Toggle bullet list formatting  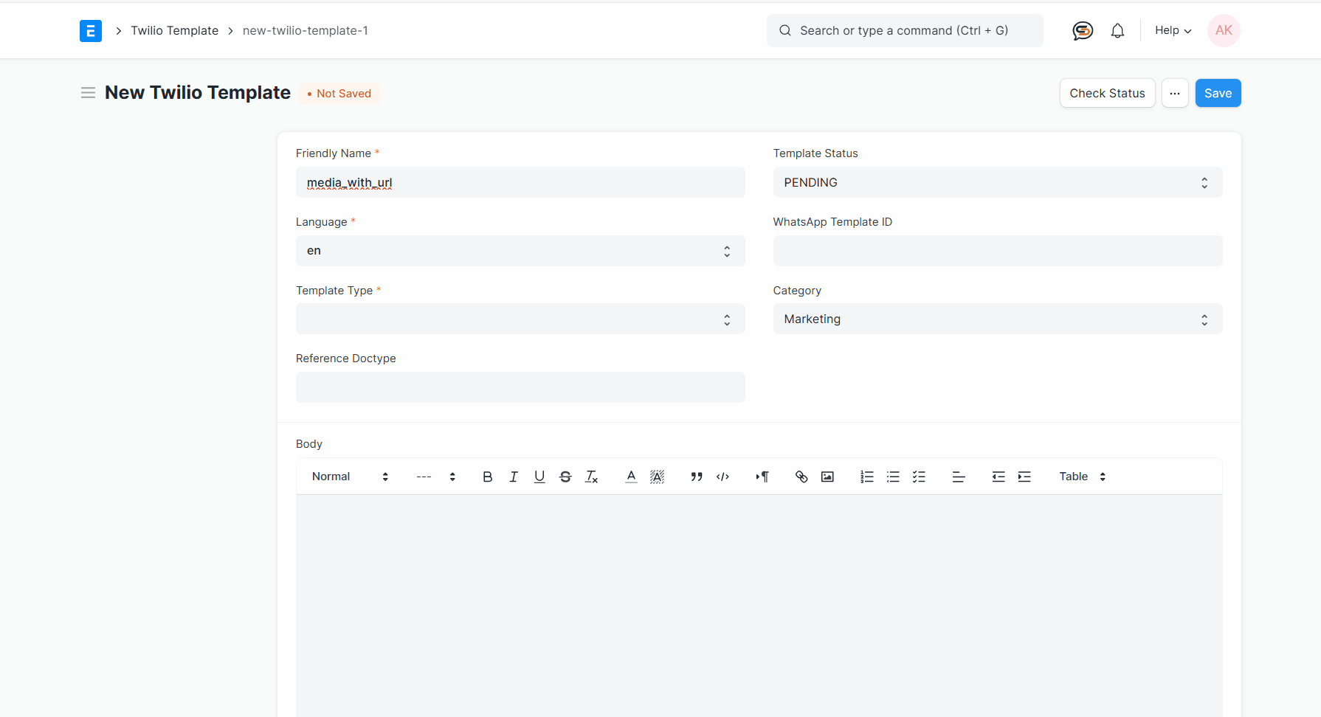[893, 477]
